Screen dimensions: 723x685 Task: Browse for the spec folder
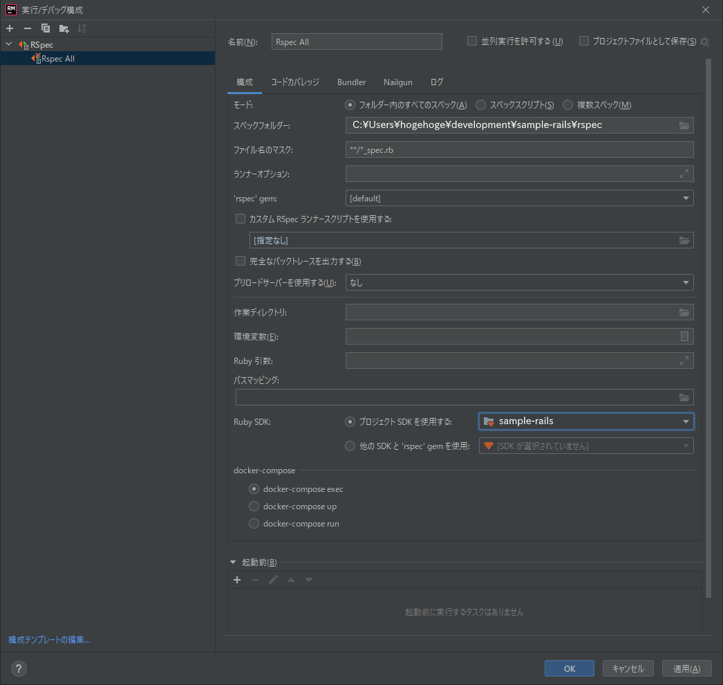coord(684,125)
